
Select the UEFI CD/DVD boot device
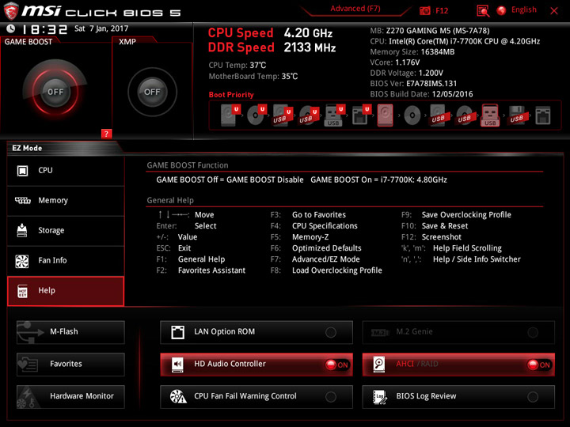pyautogui.click(x=256, y=115)
